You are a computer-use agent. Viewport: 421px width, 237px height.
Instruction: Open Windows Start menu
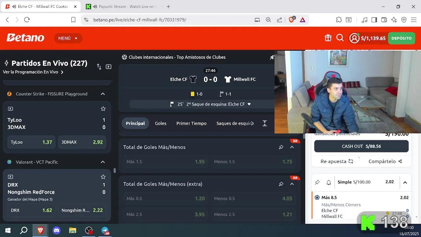[x=8, y=230]
